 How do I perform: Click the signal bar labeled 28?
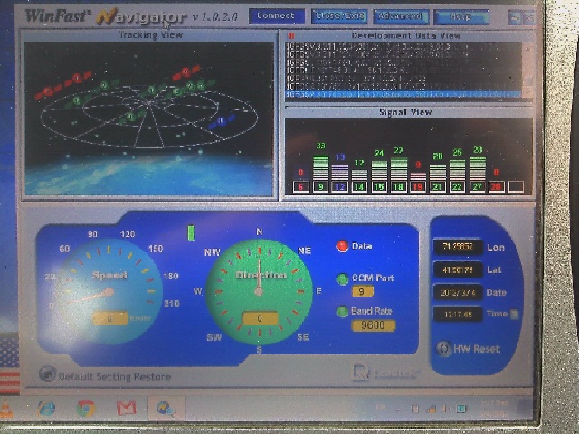click(477, 169)
